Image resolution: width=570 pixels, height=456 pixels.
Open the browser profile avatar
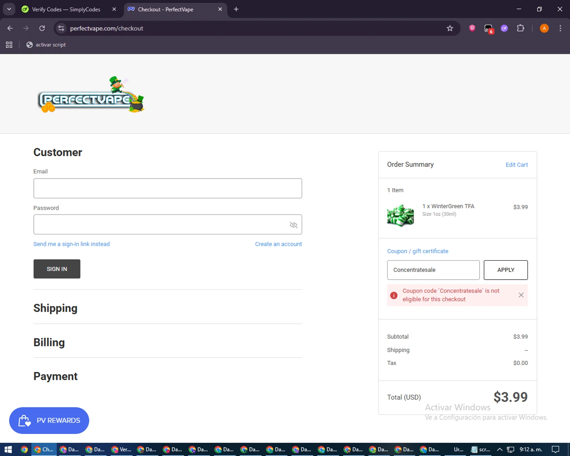pyautogui.click(x=544, y=28)
